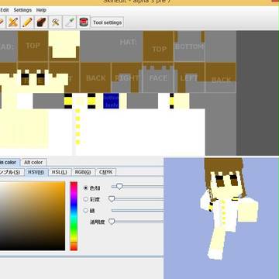The image size is (279, 279).
Task: Click the HAT RIGHT region on canvas
Action: pos(127,77)
